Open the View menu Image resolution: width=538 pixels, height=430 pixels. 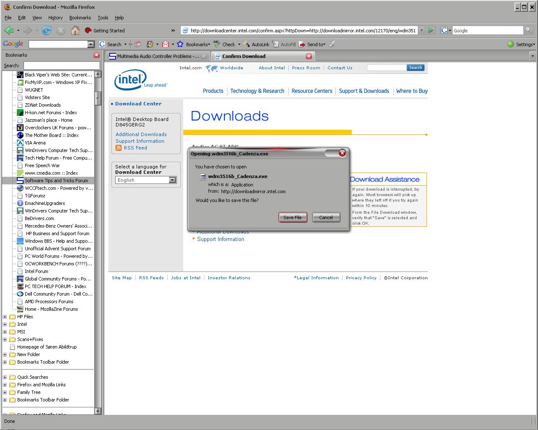pyautogui.click(x=37, y=18)
